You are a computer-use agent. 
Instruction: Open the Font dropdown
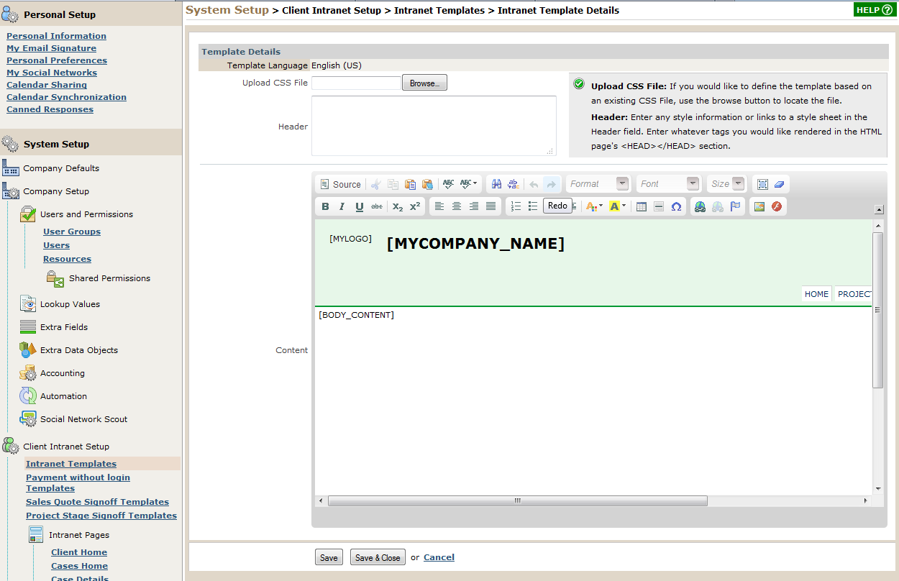668,184
